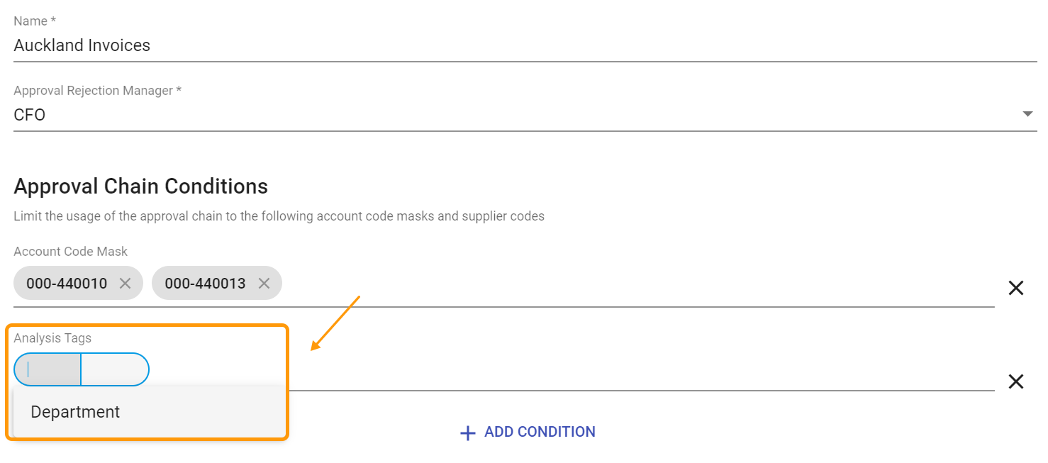Activate the highlighted Analysis Tags pill control
Viewport: 1048px width, 463px height.
[81, 369]
